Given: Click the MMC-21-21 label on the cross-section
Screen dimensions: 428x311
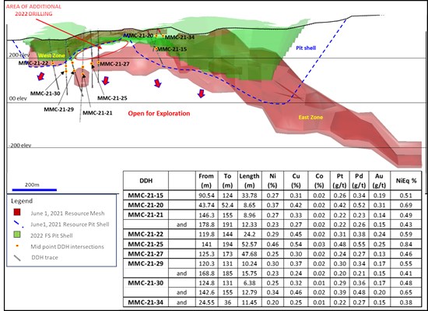Looking at the screenshot, I should coord(97,113).
